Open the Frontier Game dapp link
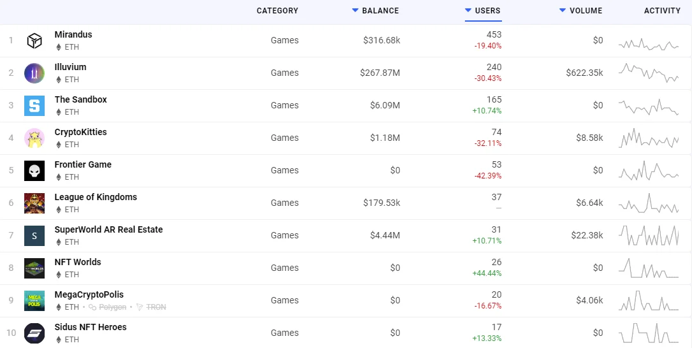 83,164
